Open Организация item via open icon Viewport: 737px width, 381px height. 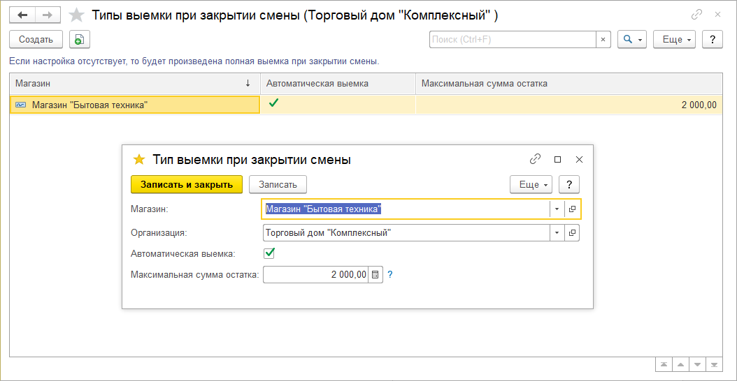click(572, 233)
